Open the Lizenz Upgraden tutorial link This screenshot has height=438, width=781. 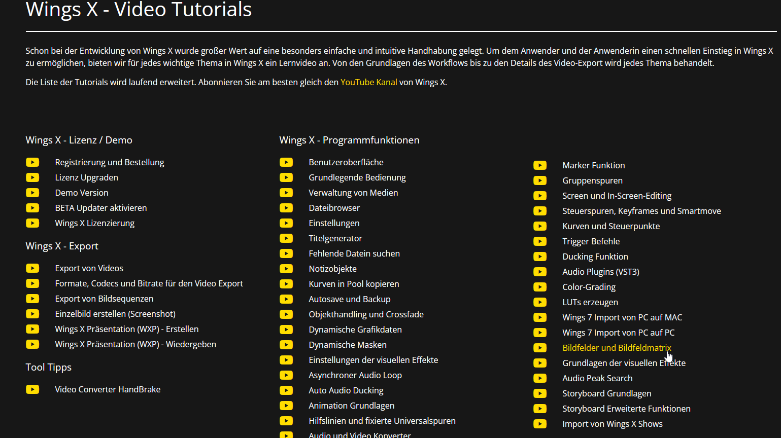tap(87, 177)
